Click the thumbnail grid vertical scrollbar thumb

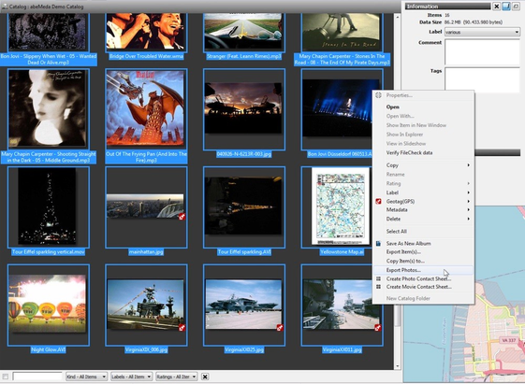398,316
